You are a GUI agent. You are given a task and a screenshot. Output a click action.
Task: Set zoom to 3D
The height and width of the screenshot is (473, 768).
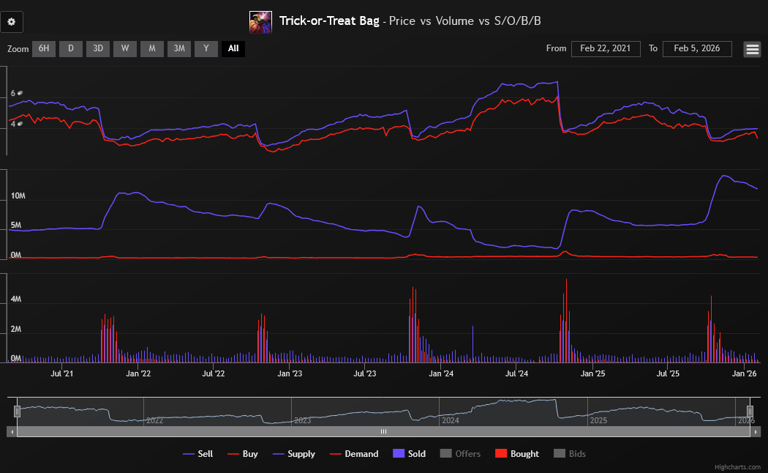[x=98, y=48]
